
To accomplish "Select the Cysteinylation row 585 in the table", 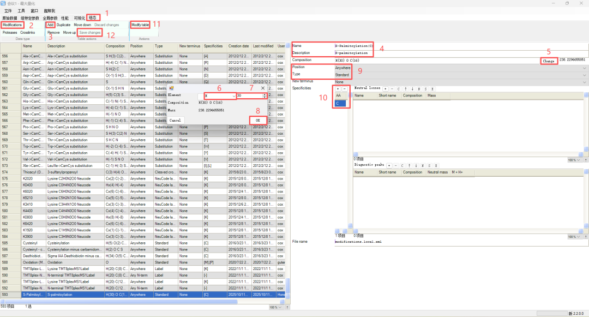I will click(143, 243).
